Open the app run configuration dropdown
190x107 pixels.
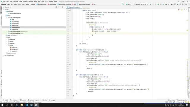coord(129,4)
